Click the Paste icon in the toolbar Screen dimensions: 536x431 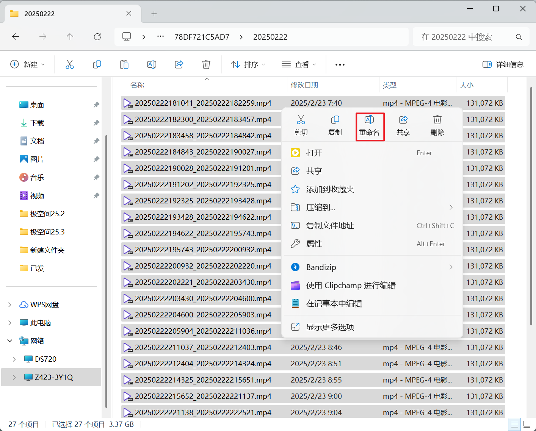[x=124, y=64]
